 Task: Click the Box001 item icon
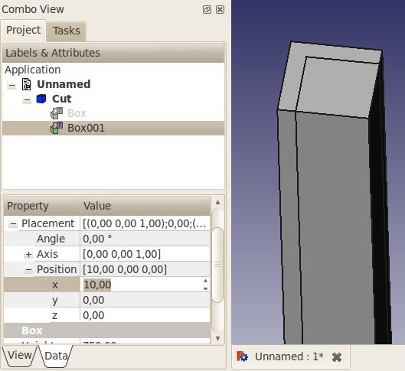57,128
